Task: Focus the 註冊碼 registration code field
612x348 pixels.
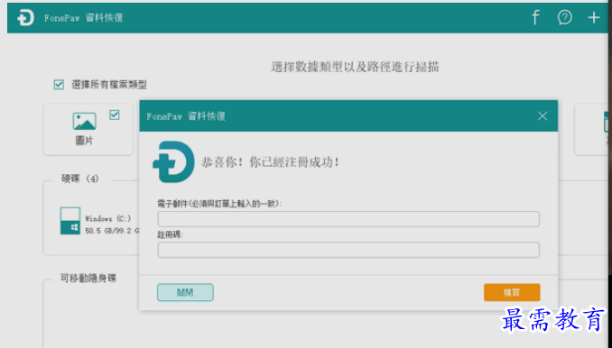Action: coord(348,250)
